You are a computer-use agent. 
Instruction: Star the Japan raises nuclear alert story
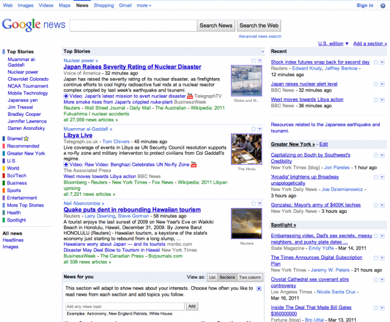376,84
